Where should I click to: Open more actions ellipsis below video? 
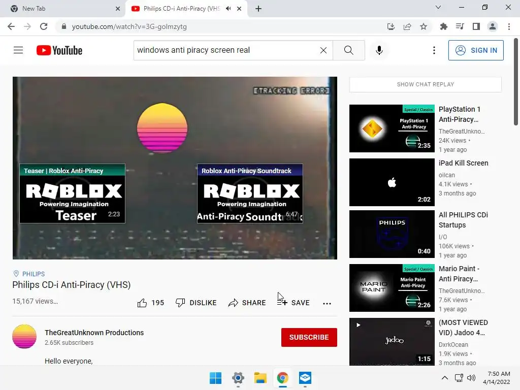(327, 303)
